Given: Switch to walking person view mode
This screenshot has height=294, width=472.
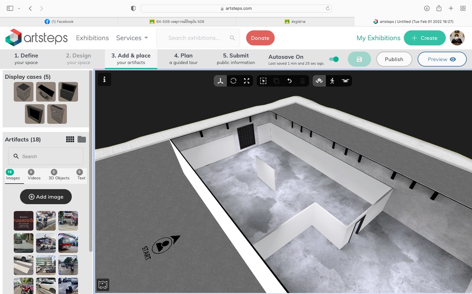Looking at the screenshot, I should point(332,81).
